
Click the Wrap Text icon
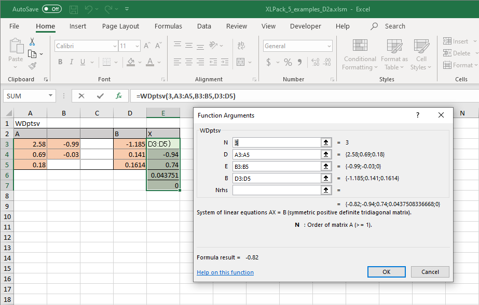click(x=241, y=46)
